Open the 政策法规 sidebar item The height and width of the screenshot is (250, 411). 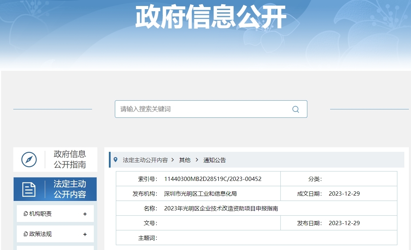point(40,234)
